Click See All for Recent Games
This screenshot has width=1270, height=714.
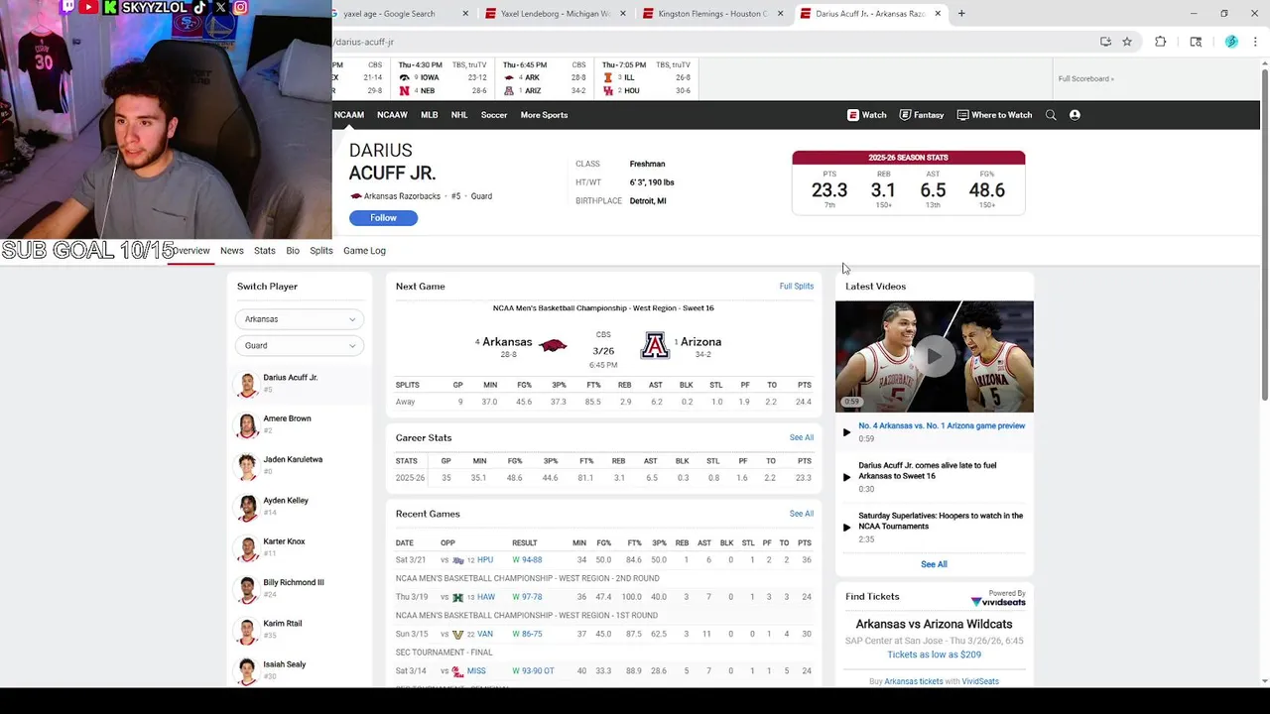pyautogui.click(x=802, y=514)
